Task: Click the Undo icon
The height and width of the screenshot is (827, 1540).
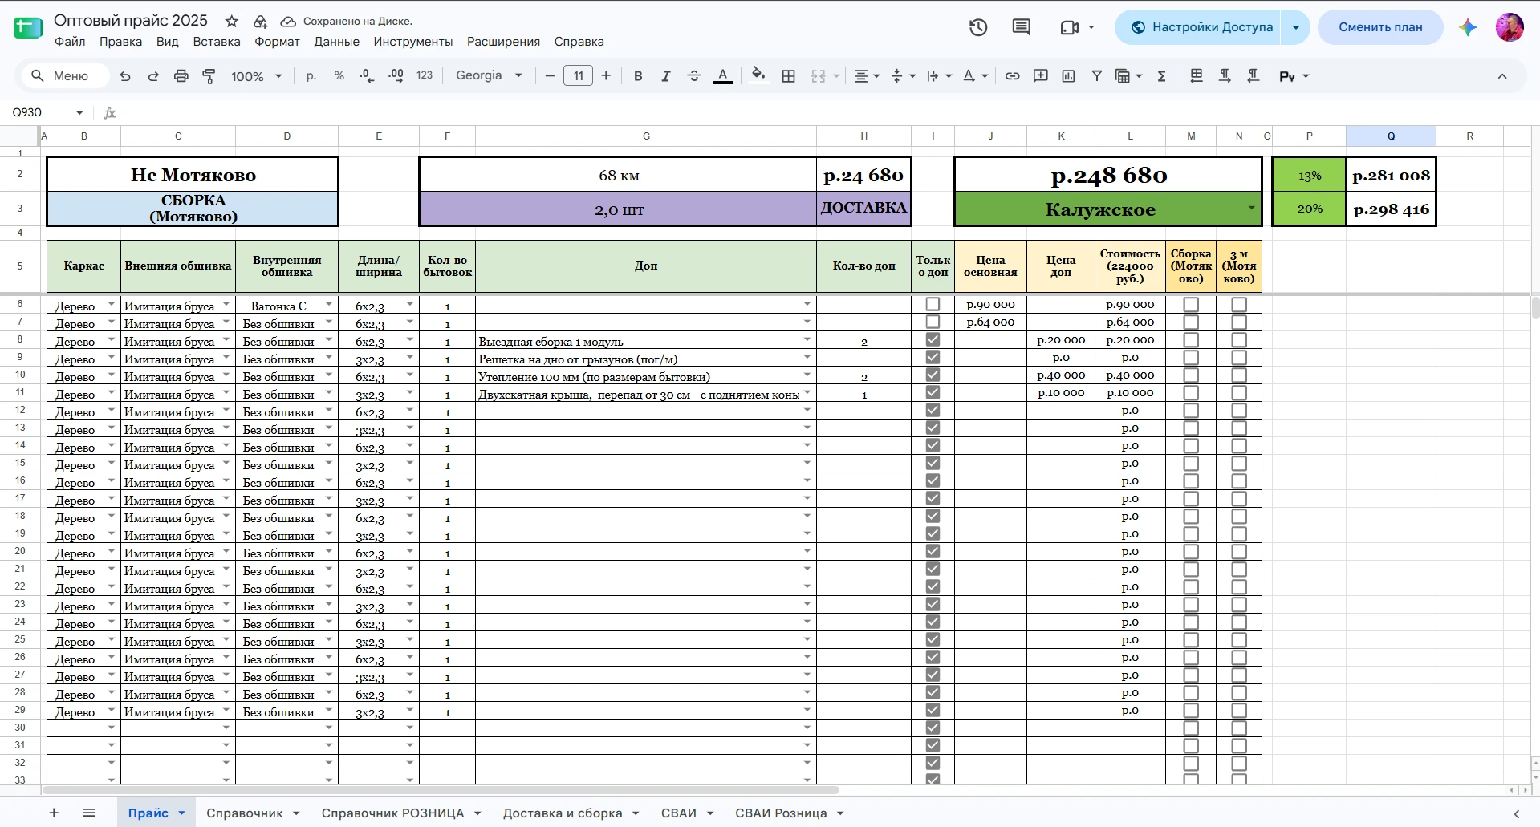Action: click(125, 76)
